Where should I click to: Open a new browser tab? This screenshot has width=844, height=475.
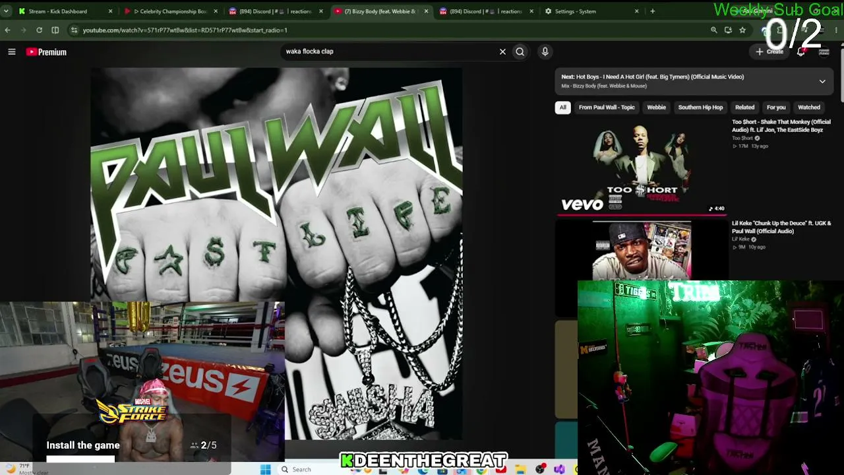point(652,11)
